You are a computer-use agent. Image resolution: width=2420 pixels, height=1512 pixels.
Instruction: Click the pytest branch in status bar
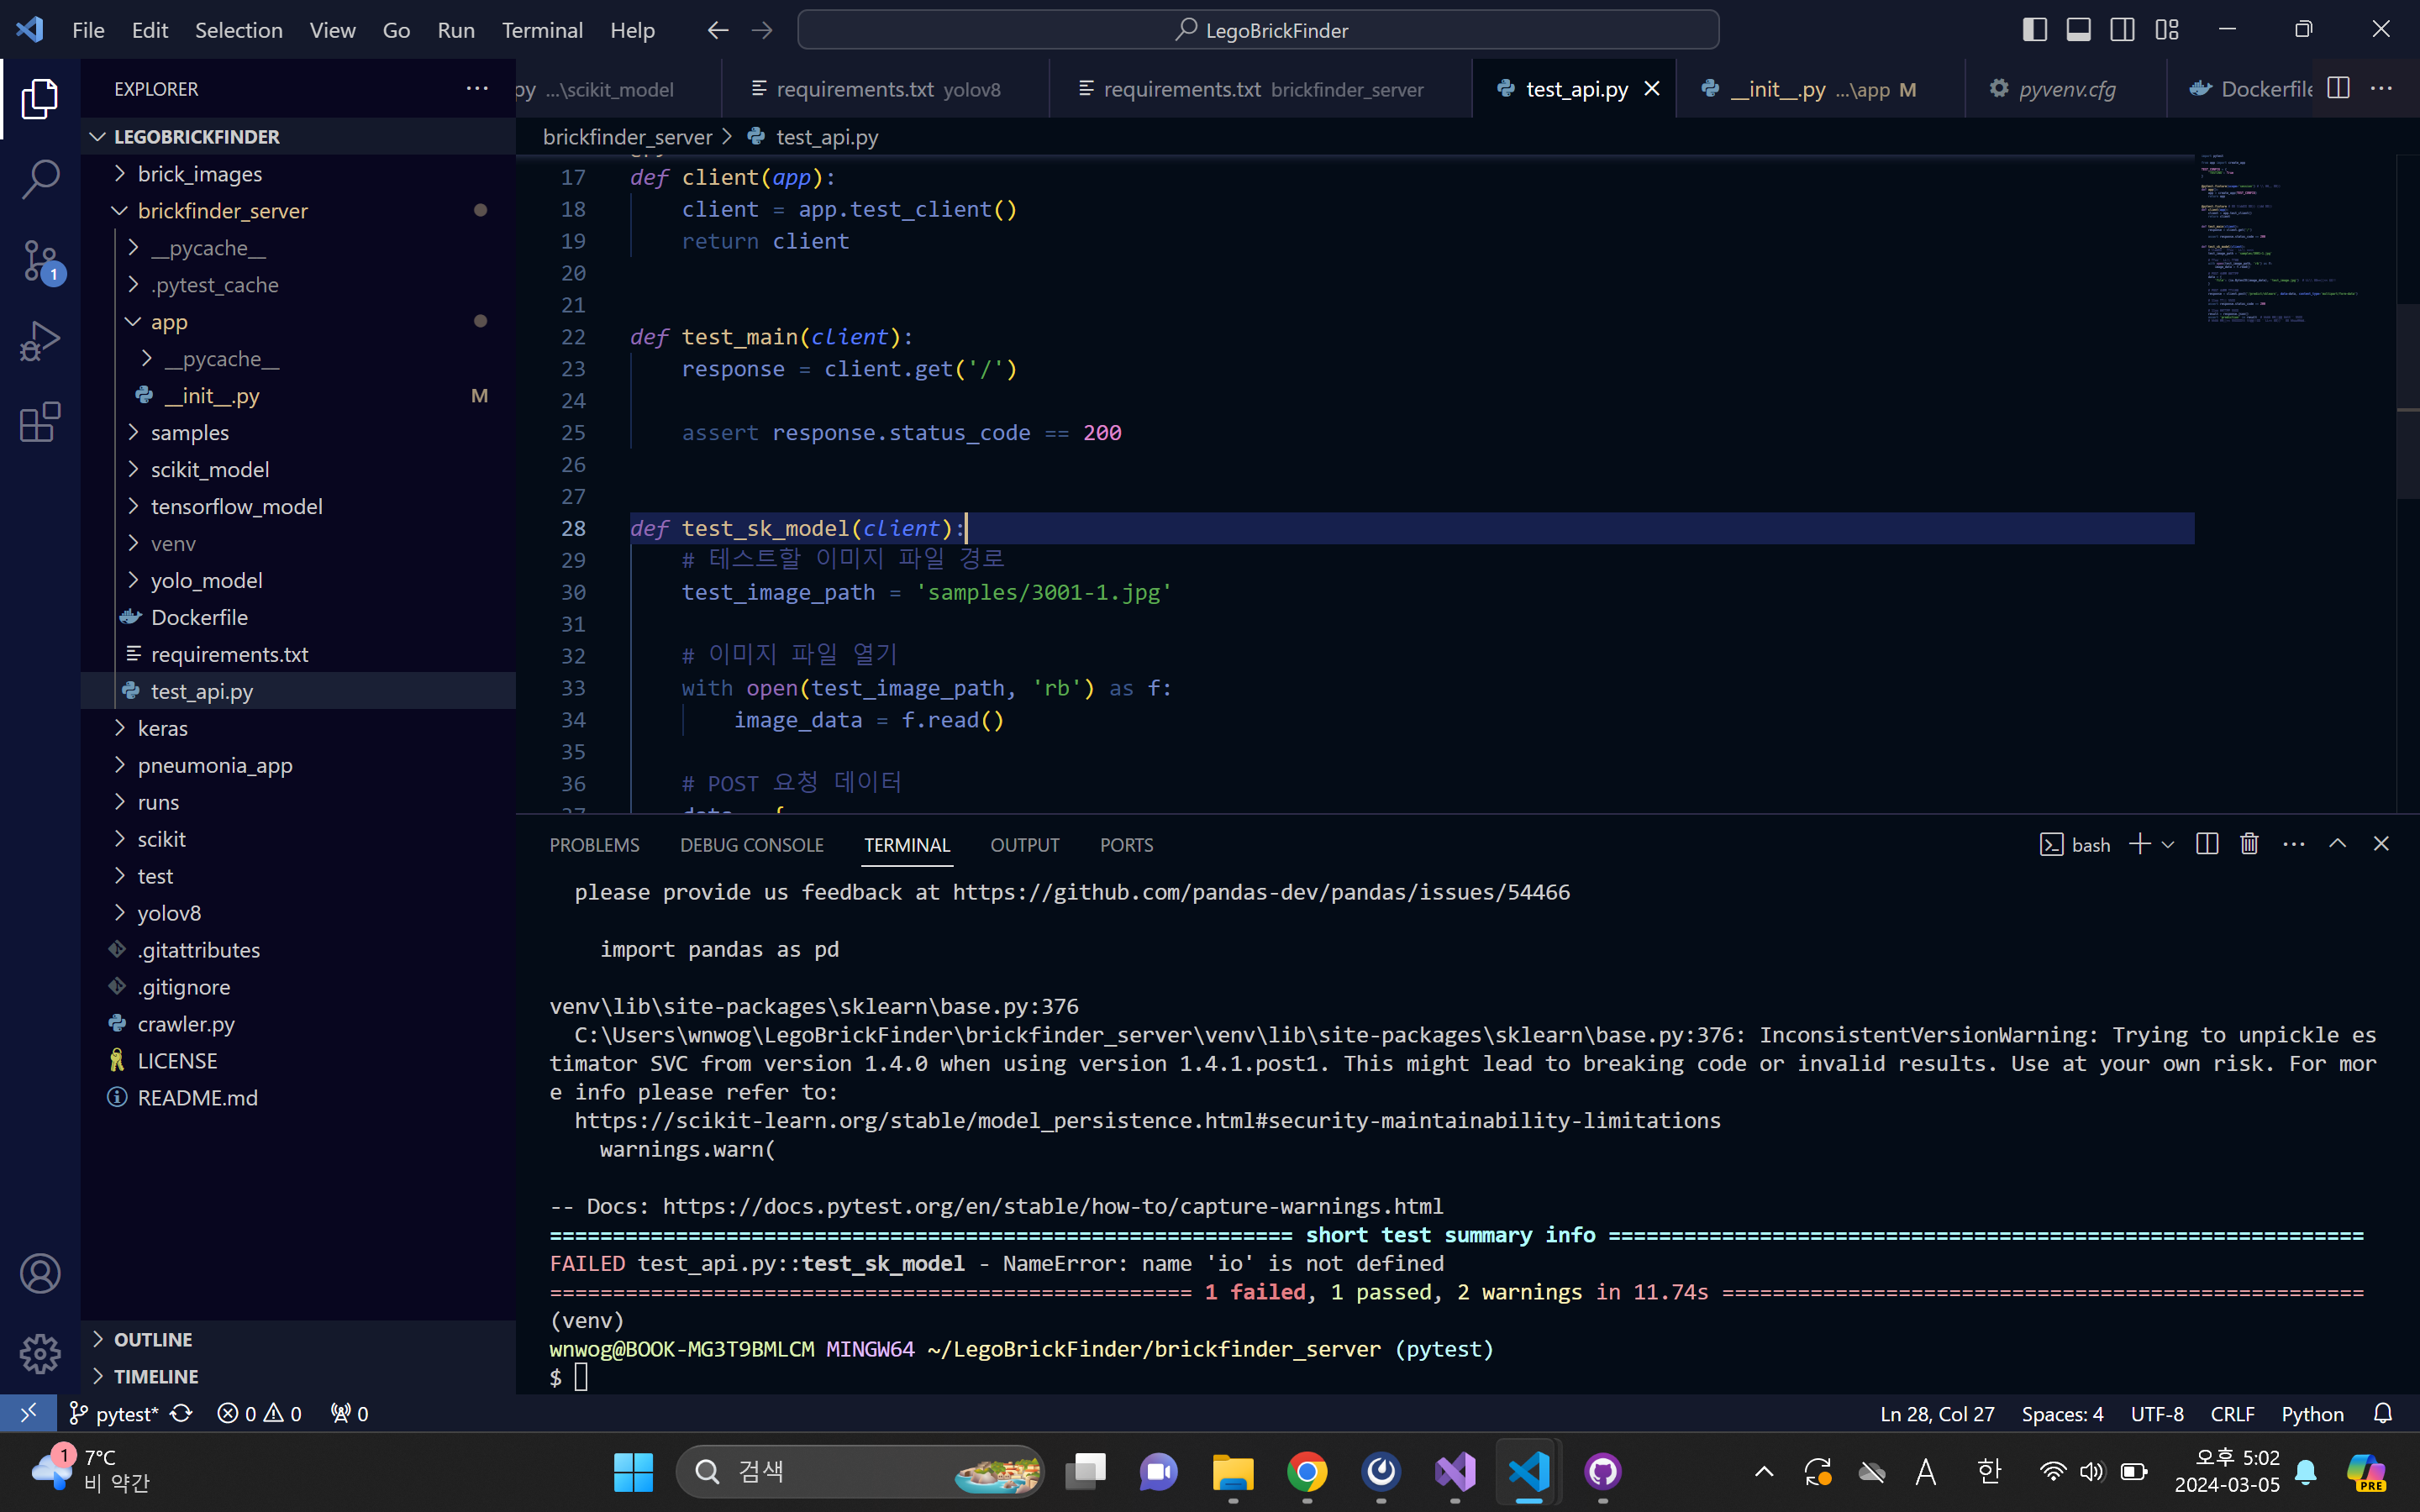pos(113,1413)
